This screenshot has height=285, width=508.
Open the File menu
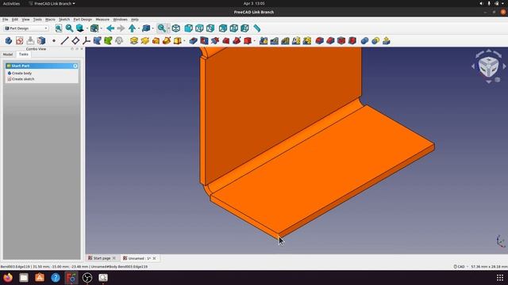click(6, 19)
